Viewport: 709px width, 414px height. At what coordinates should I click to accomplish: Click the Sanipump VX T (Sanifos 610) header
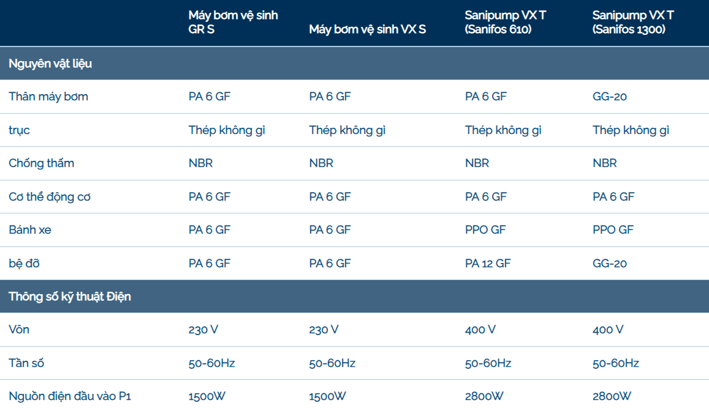click(506, 22)
